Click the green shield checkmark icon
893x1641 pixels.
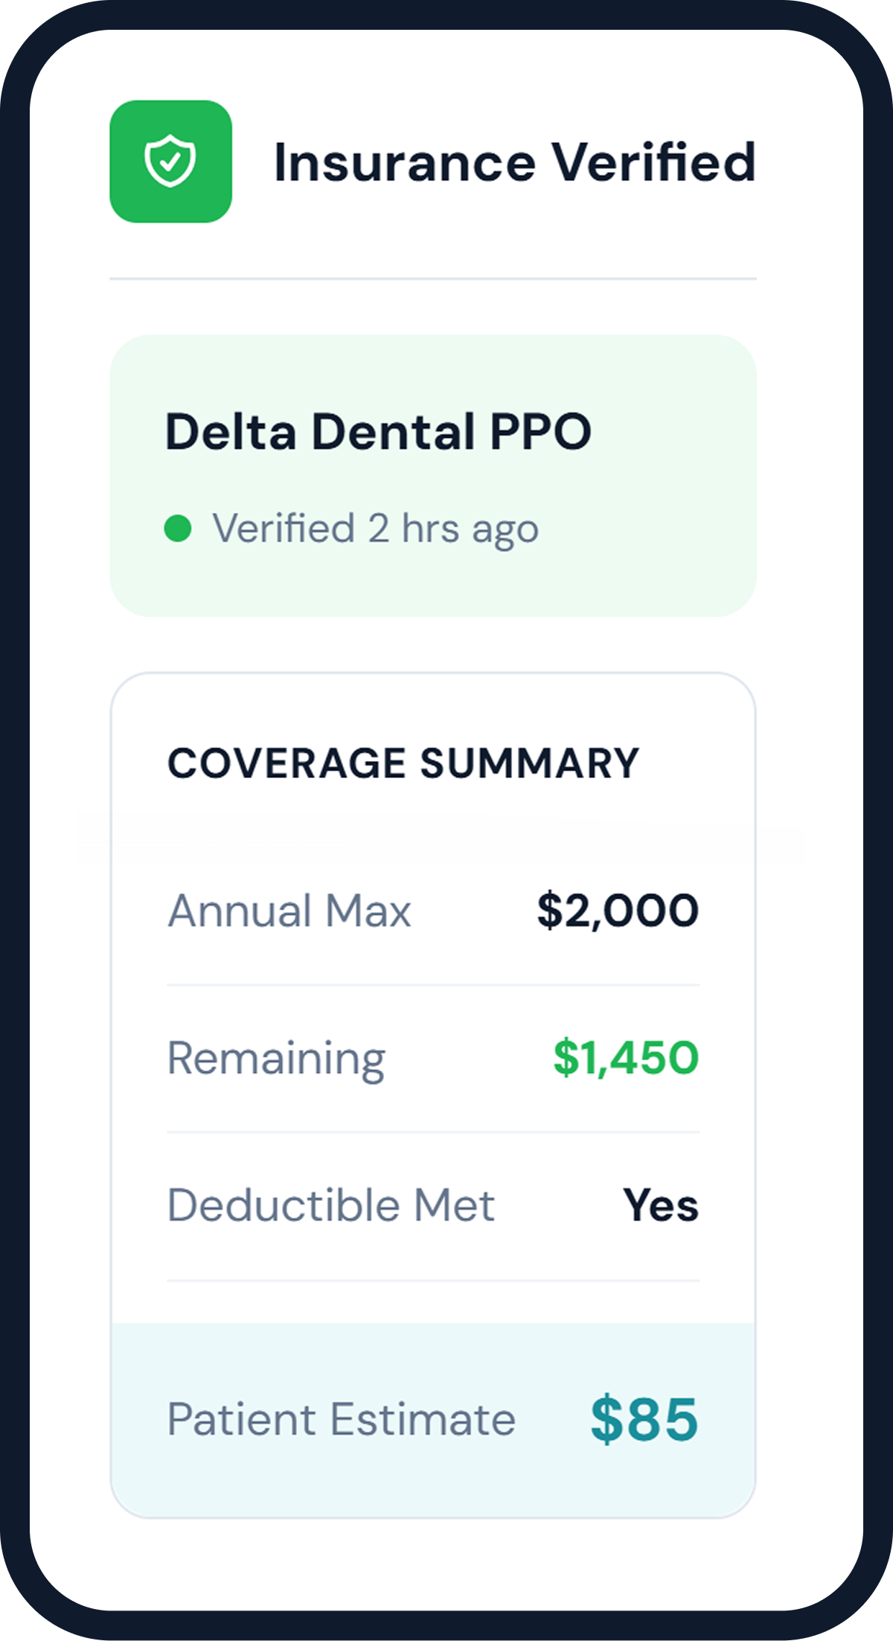(170, 161)
